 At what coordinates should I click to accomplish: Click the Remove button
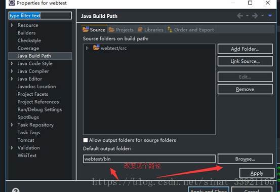(245, 89)
